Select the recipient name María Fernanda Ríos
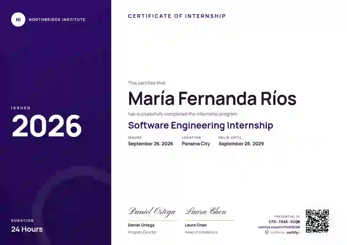This screenshot has width=347, height=245. (x=212, y=98)
